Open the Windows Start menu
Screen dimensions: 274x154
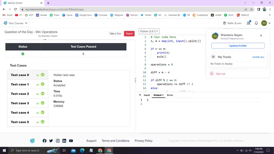click(x=4, y=150)
